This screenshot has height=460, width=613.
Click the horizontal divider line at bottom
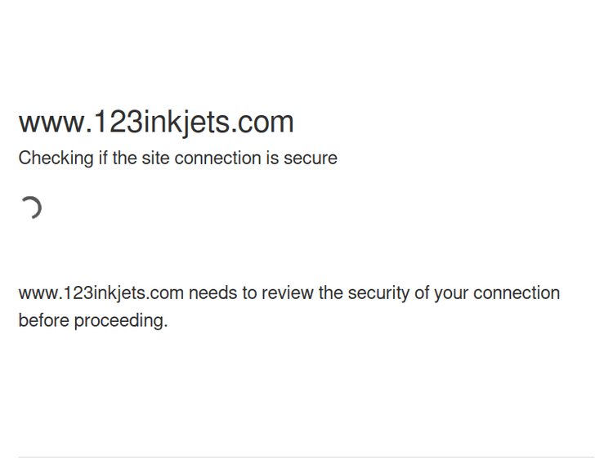tap(306, 457)
